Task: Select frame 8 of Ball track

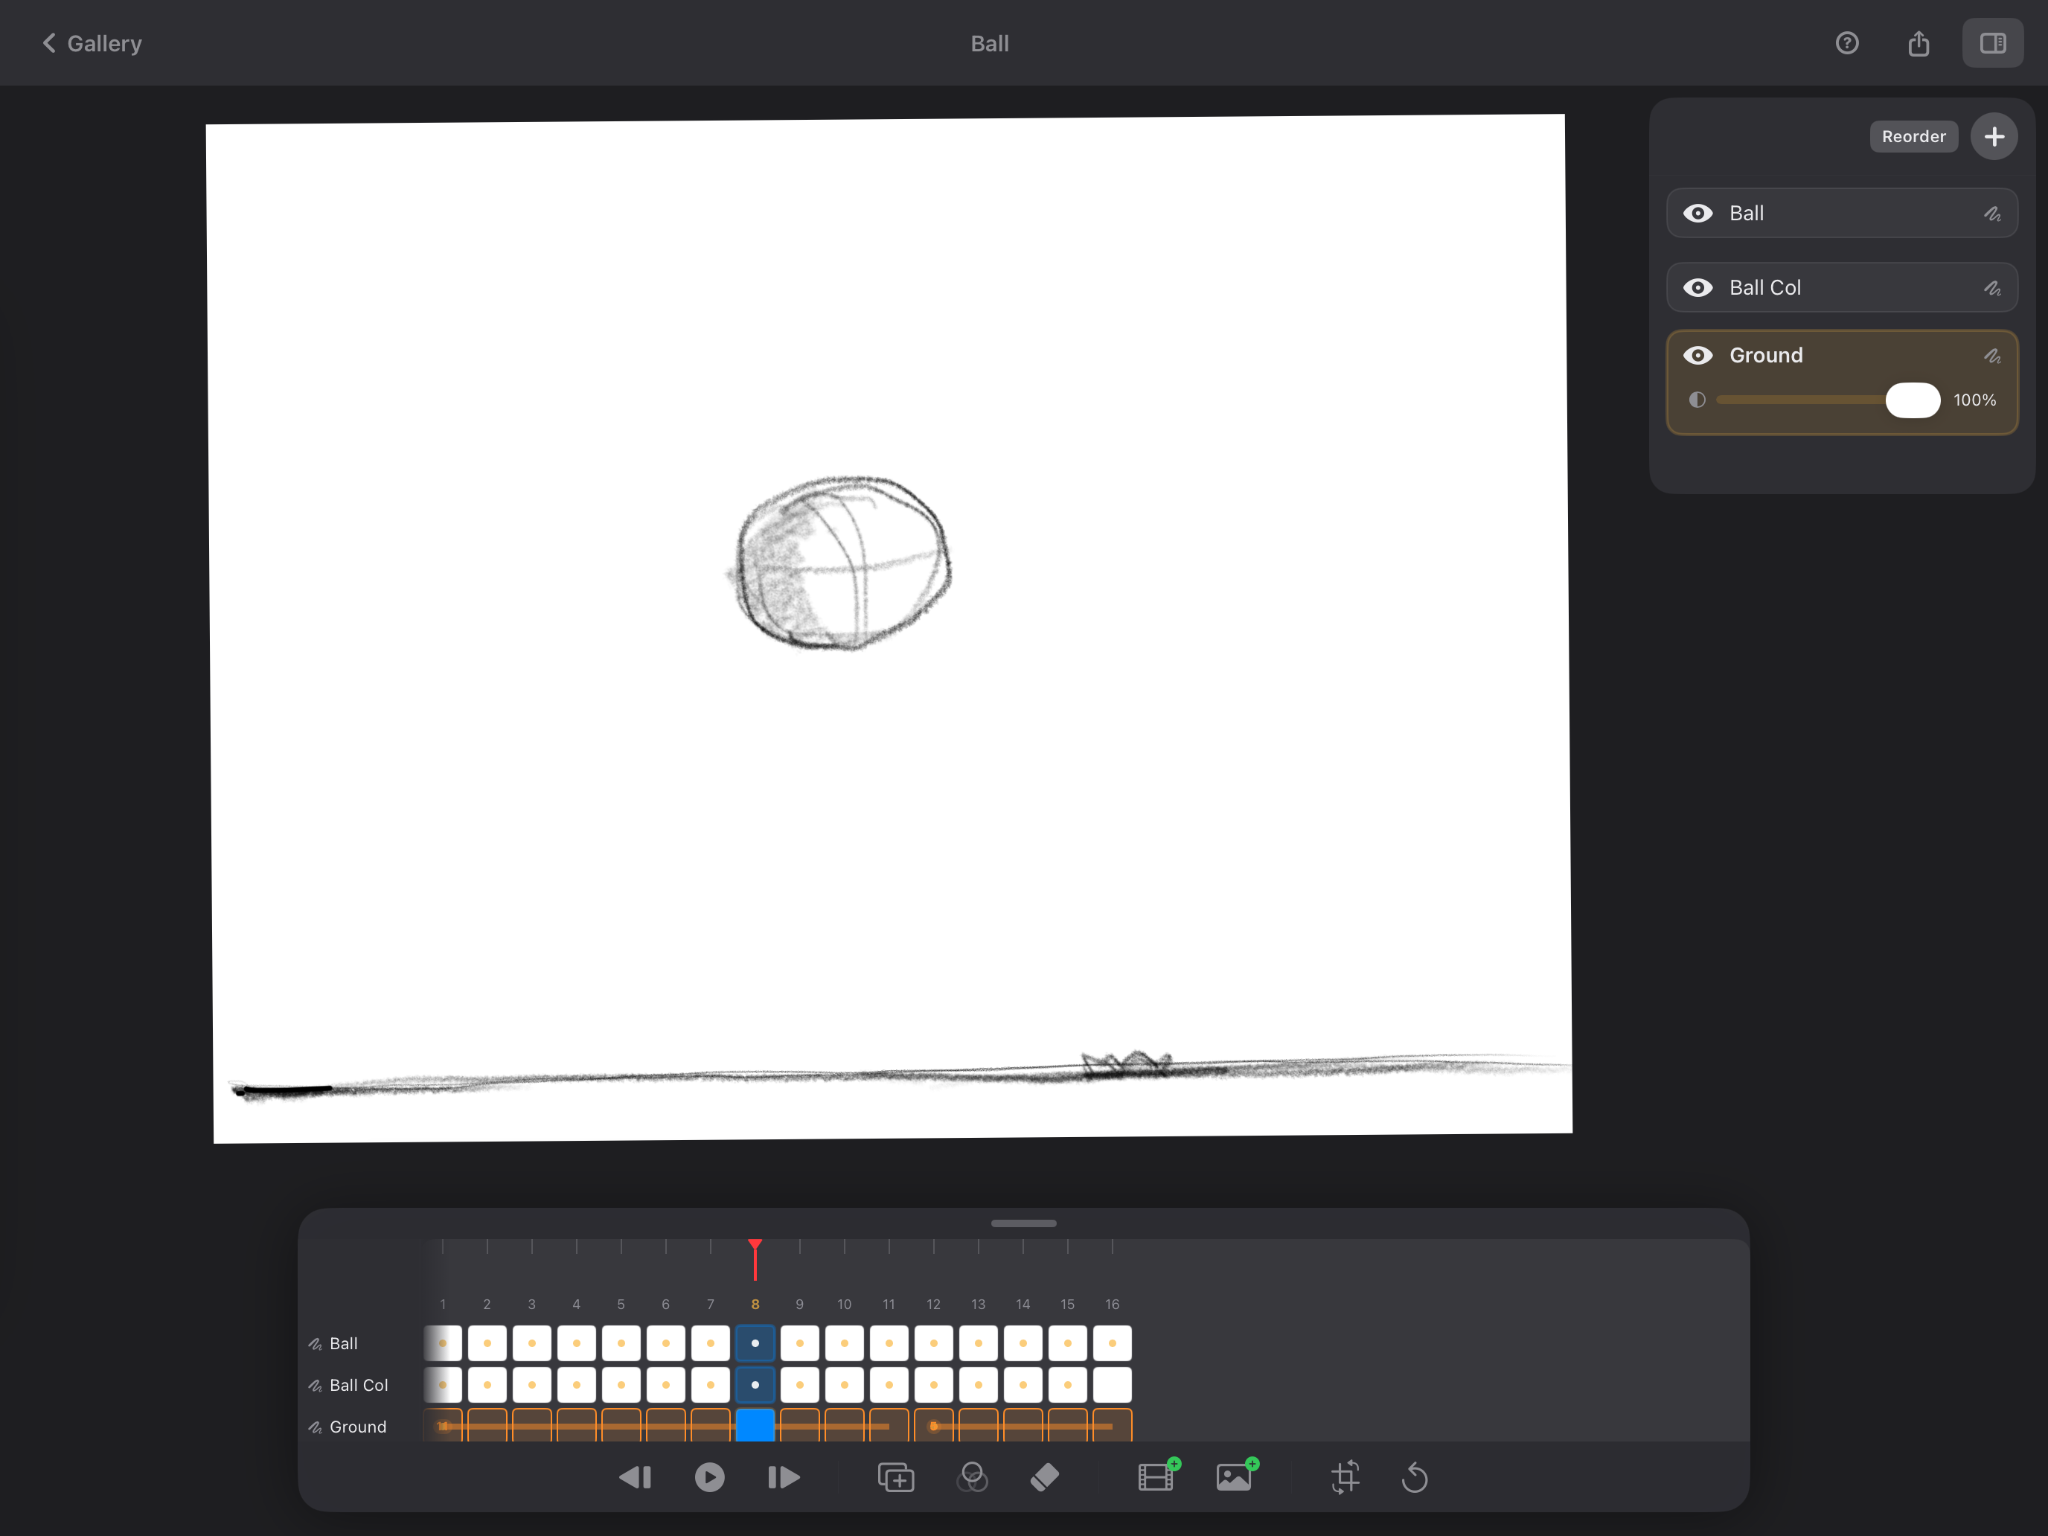Action: click(x=755, y=1343)
